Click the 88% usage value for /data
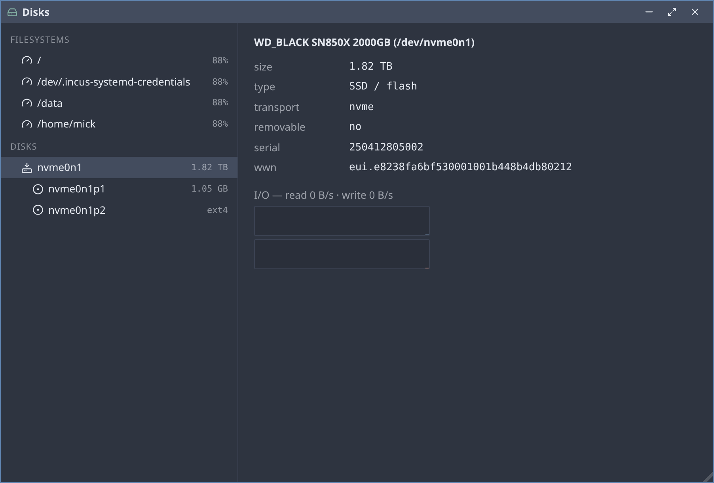The width and height of the screenshot is (714, 483). pyautogui.click(x=220, y=103)
